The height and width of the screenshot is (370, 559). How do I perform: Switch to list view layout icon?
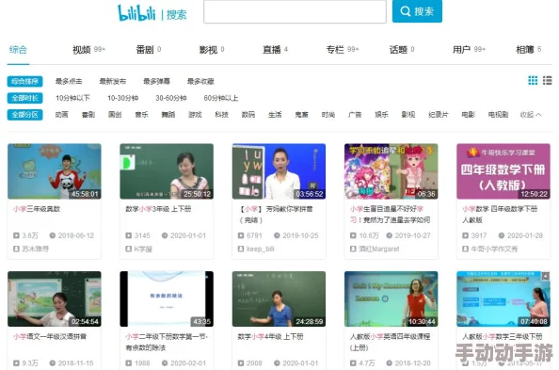(x=547, y=81)
